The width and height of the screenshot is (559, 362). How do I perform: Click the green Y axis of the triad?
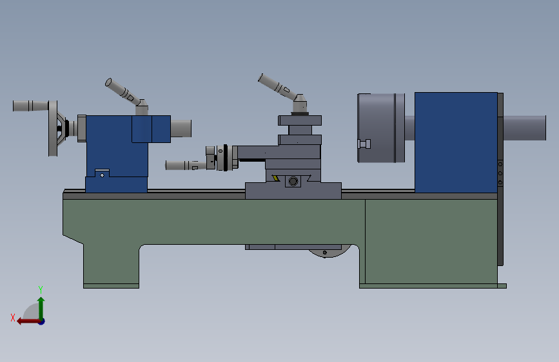coord(41,309)
